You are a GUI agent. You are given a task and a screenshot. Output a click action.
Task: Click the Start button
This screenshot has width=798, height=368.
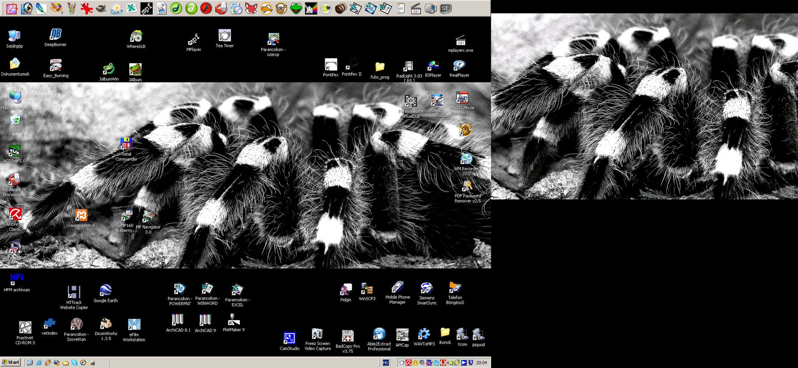pyautogui.click(x=11, y=363)
